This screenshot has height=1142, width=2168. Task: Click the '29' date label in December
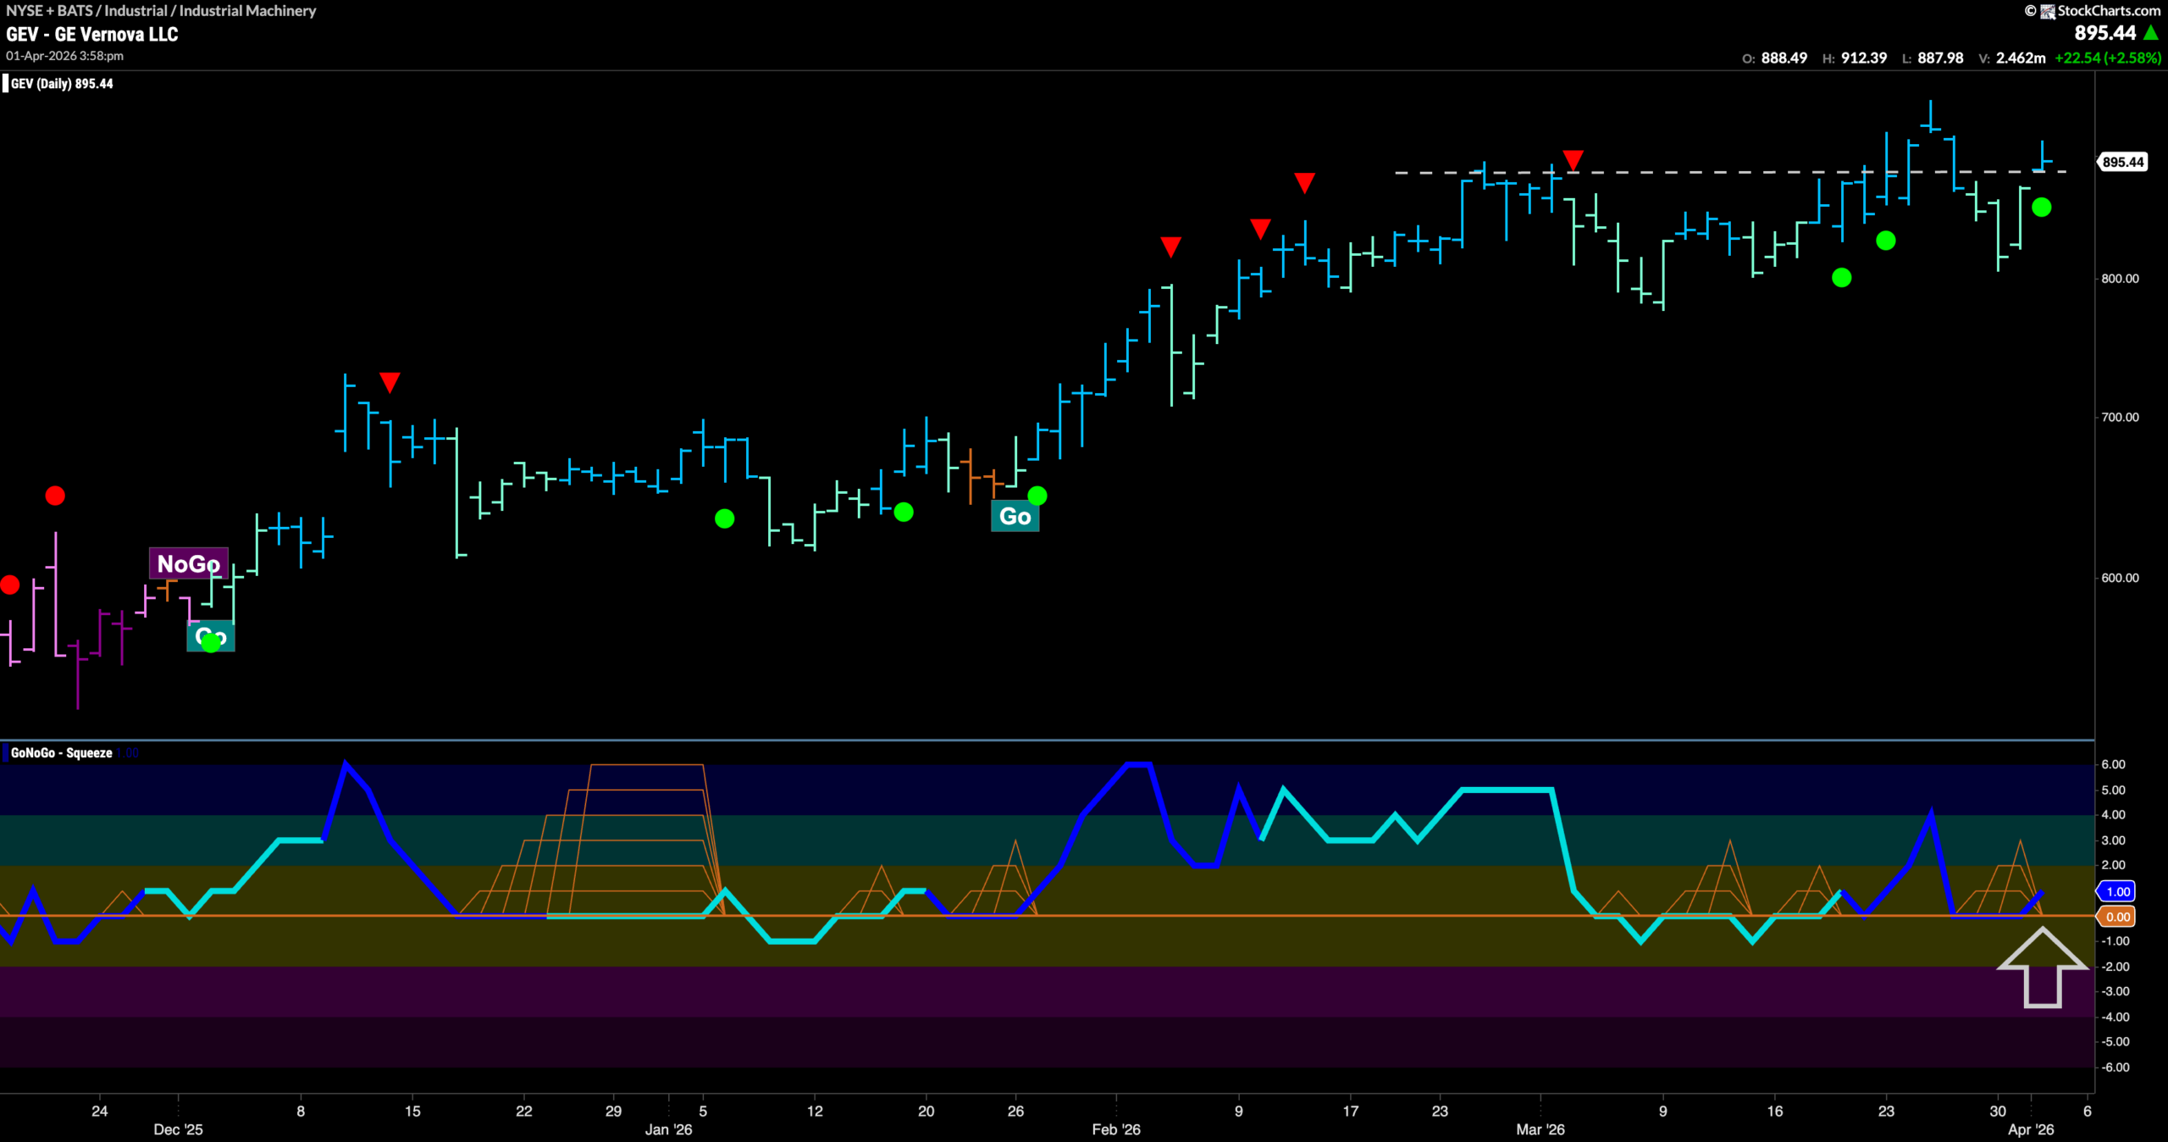click(613, 1111)
